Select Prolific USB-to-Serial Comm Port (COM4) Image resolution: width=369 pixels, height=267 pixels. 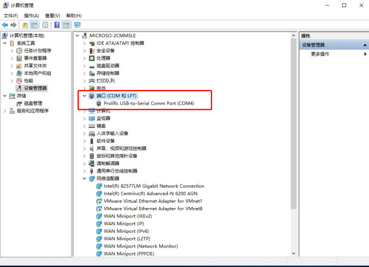[149, 103]
